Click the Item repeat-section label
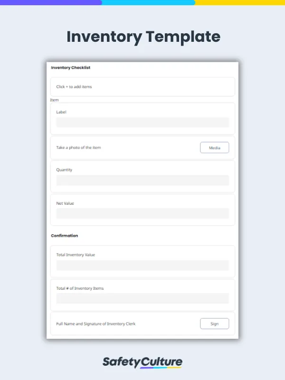Viewport: 285px width, 380px height. click(x=54, y=100)
